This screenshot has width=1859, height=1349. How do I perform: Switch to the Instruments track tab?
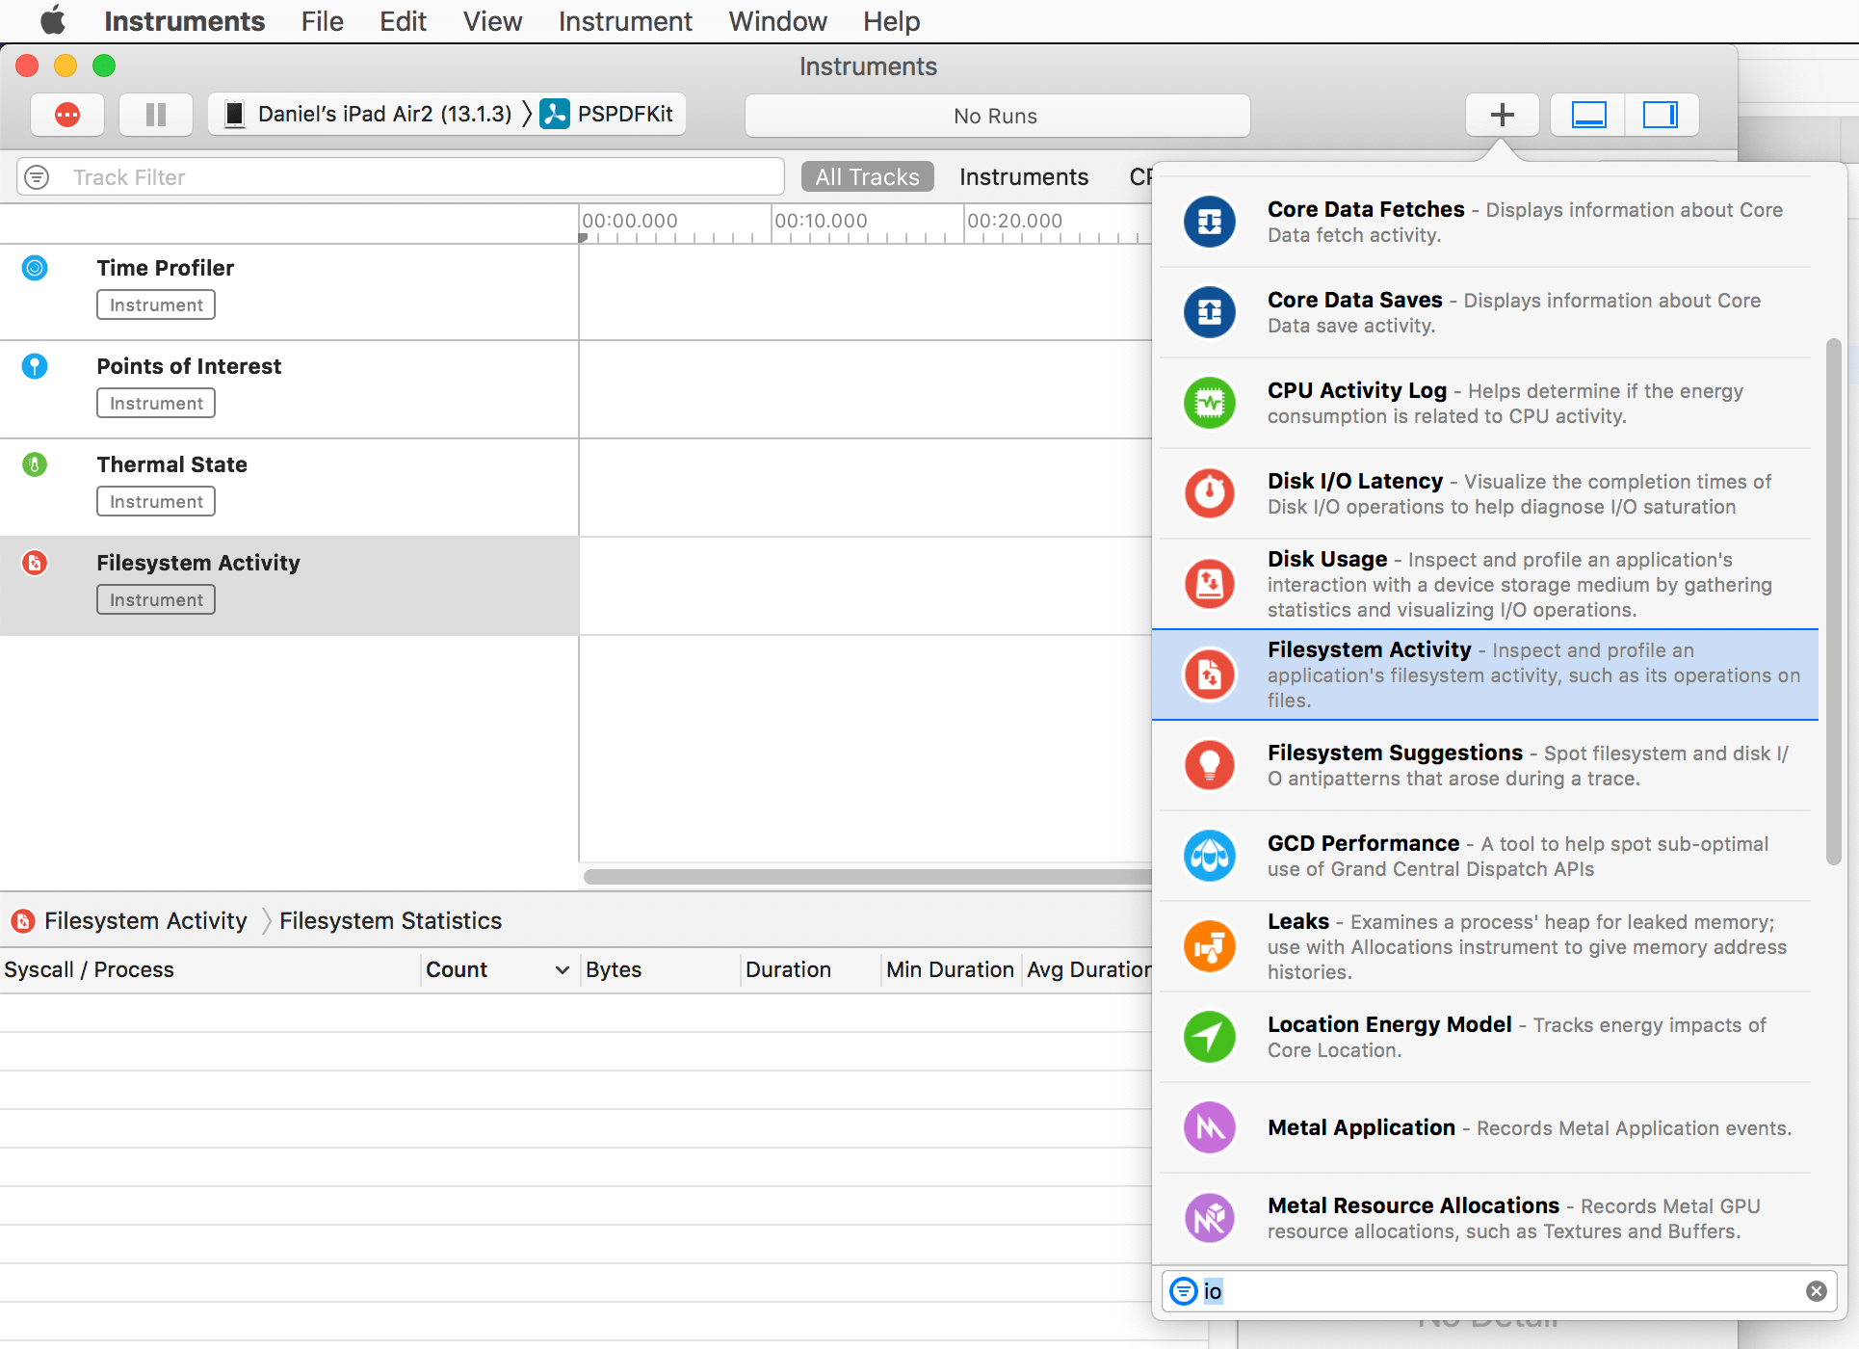click(x=1023, y=177)
